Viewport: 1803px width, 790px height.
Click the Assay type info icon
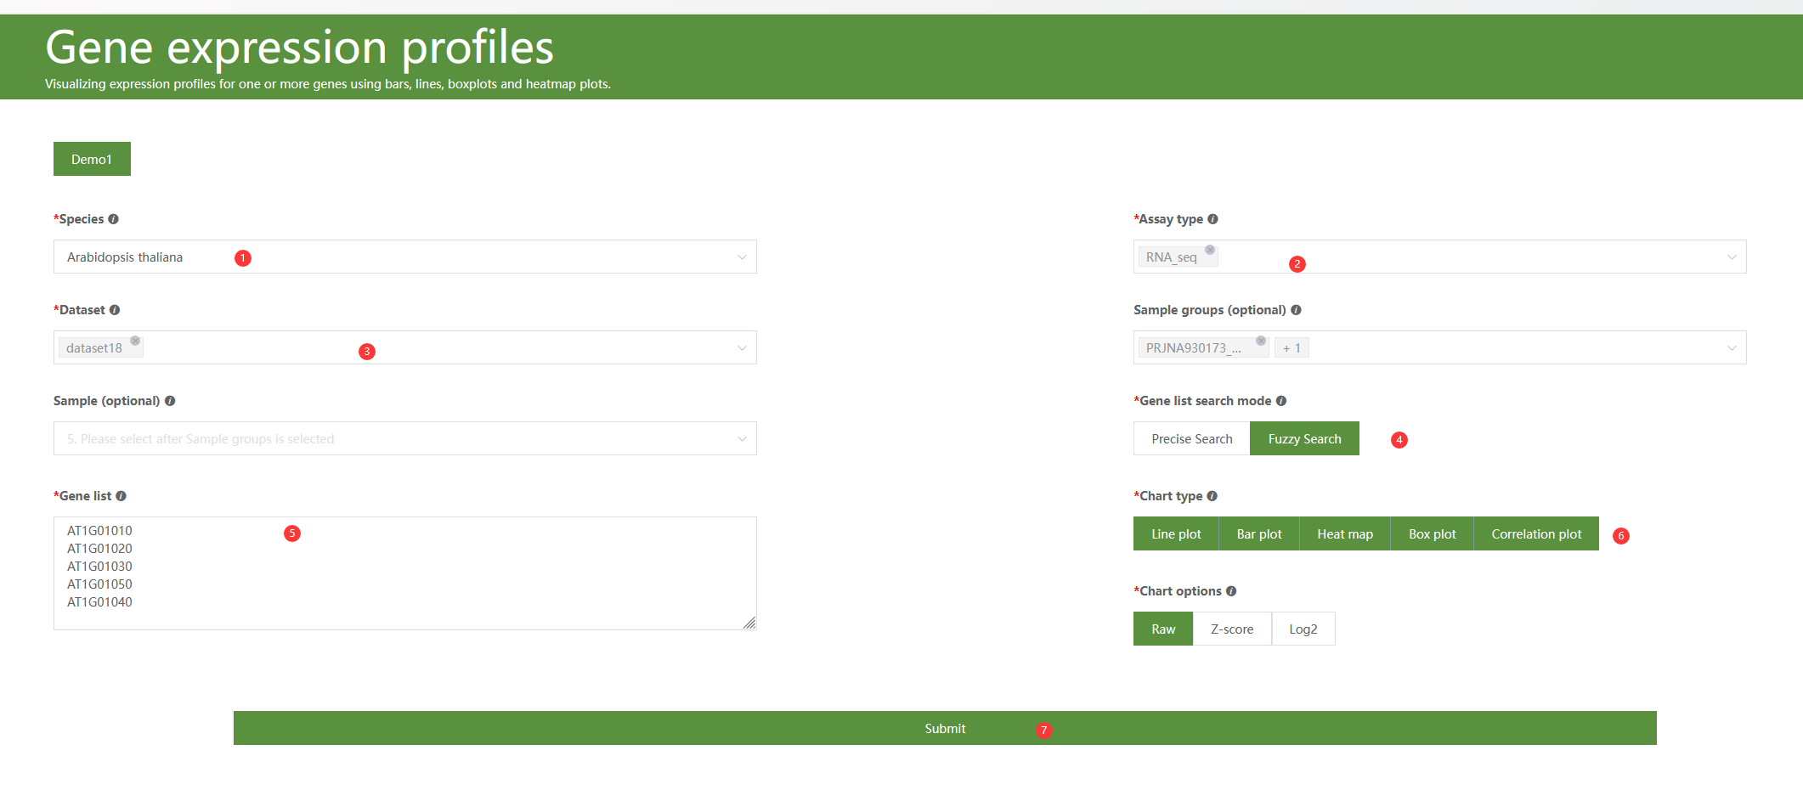tap(1212, 219)
